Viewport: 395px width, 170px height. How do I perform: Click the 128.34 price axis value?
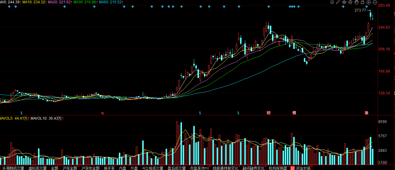[384, 93]
